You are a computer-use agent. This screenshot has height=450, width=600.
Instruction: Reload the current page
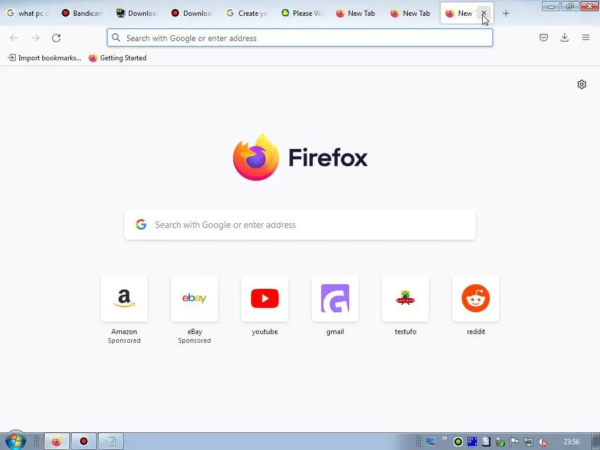pos(56,38)
